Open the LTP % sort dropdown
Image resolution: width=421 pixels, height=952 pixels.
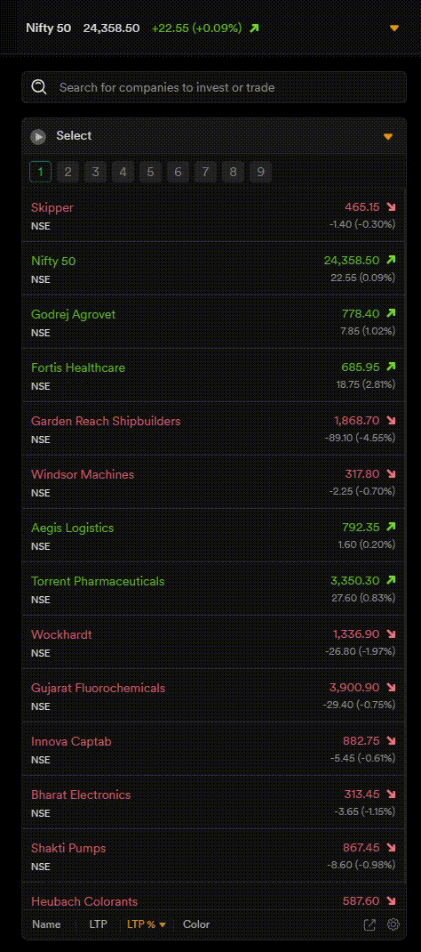(146, 924)
